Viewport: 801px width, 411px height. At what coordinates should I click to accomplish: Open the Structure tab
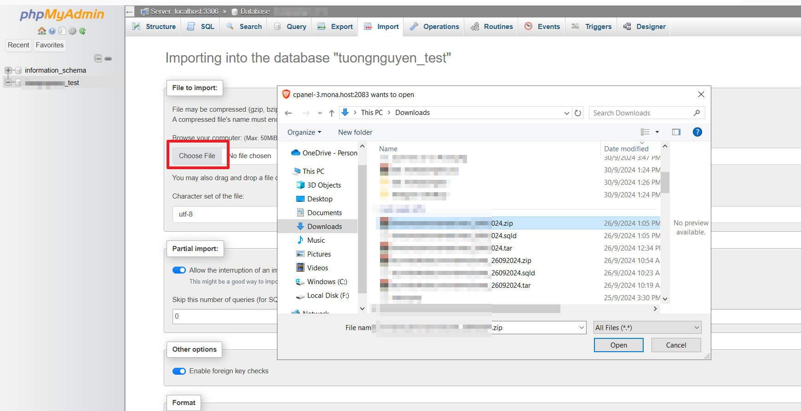(x=154, y=27)
